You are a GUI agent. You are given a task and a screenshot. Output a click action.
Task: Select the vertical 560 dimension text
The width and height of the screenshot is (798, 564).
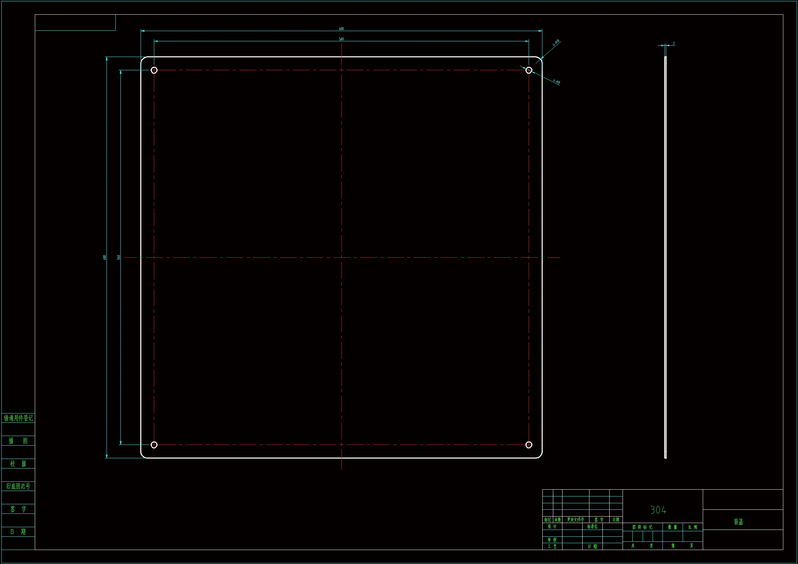click(x=118, y=257)
